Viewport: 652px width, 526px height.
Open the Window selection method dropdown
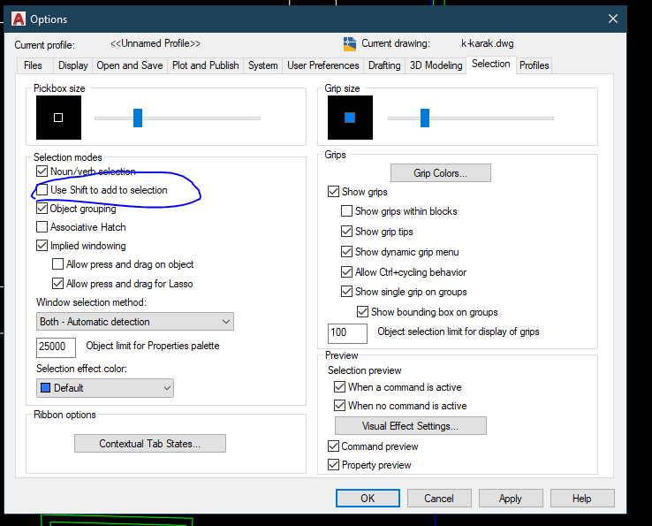click(134, 322)
